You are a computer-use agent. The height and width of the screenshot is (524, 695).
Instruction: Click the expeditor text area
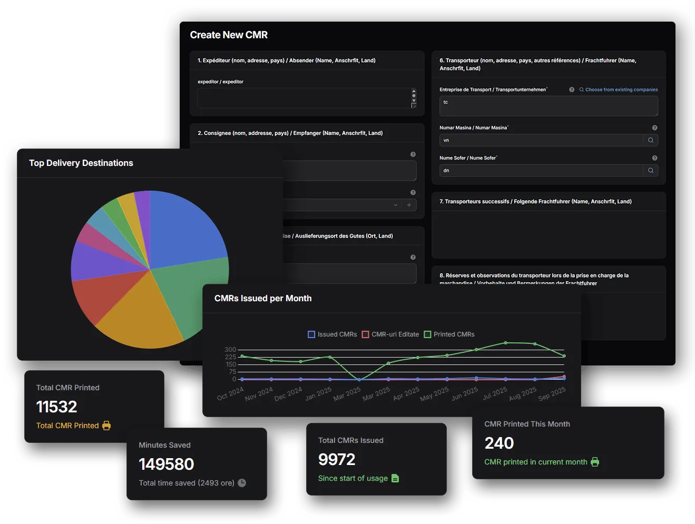tap(303, 98)
